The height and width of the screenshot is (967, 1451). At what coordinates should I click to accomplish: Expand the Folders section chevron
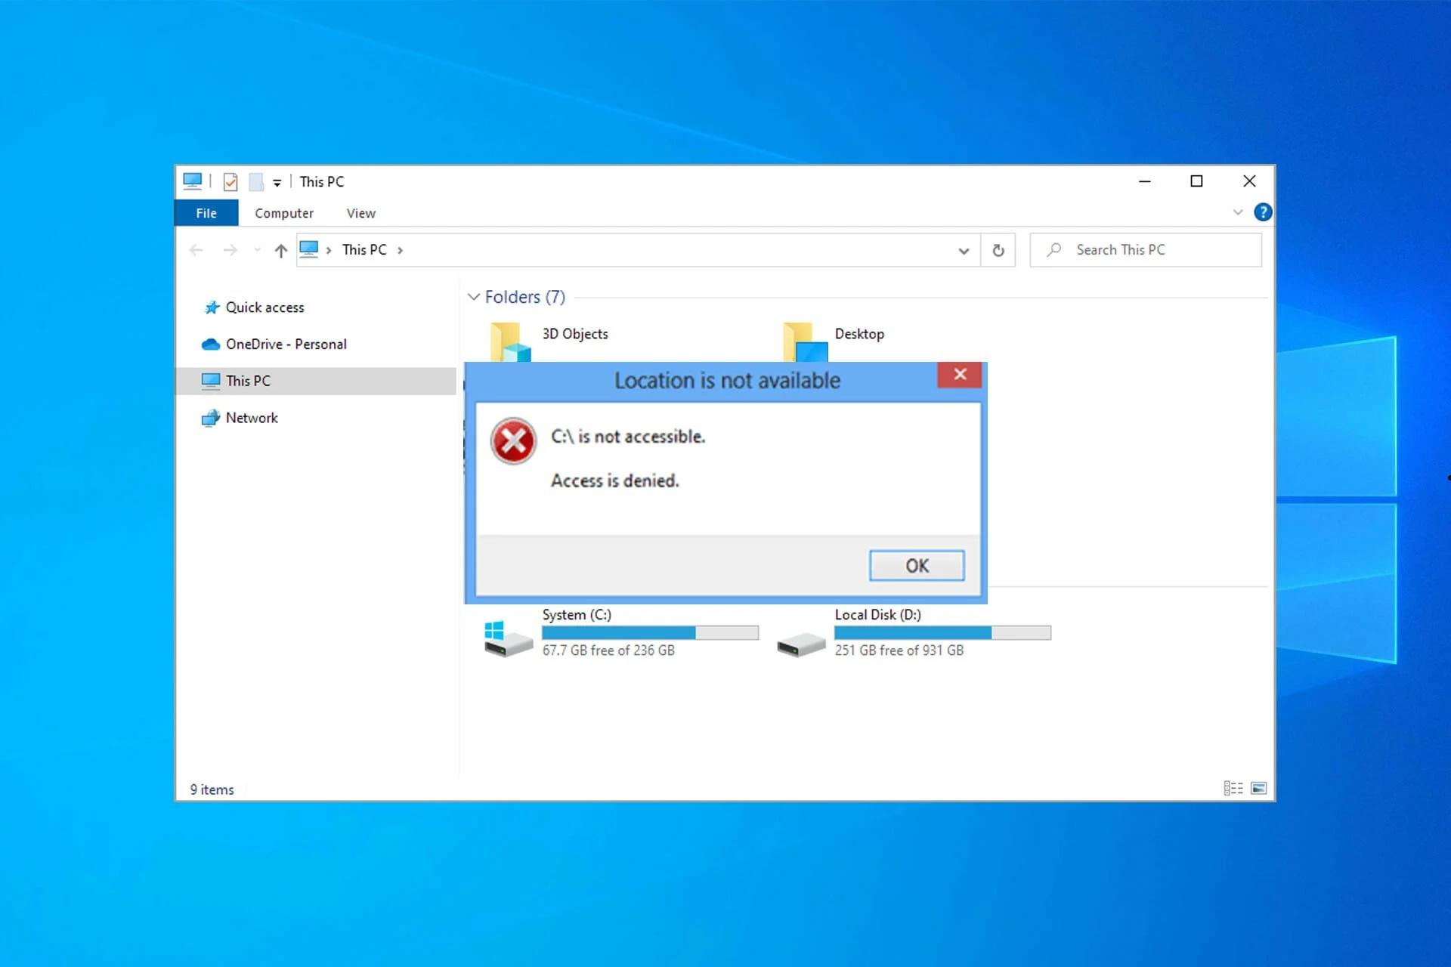click(472, 297)
